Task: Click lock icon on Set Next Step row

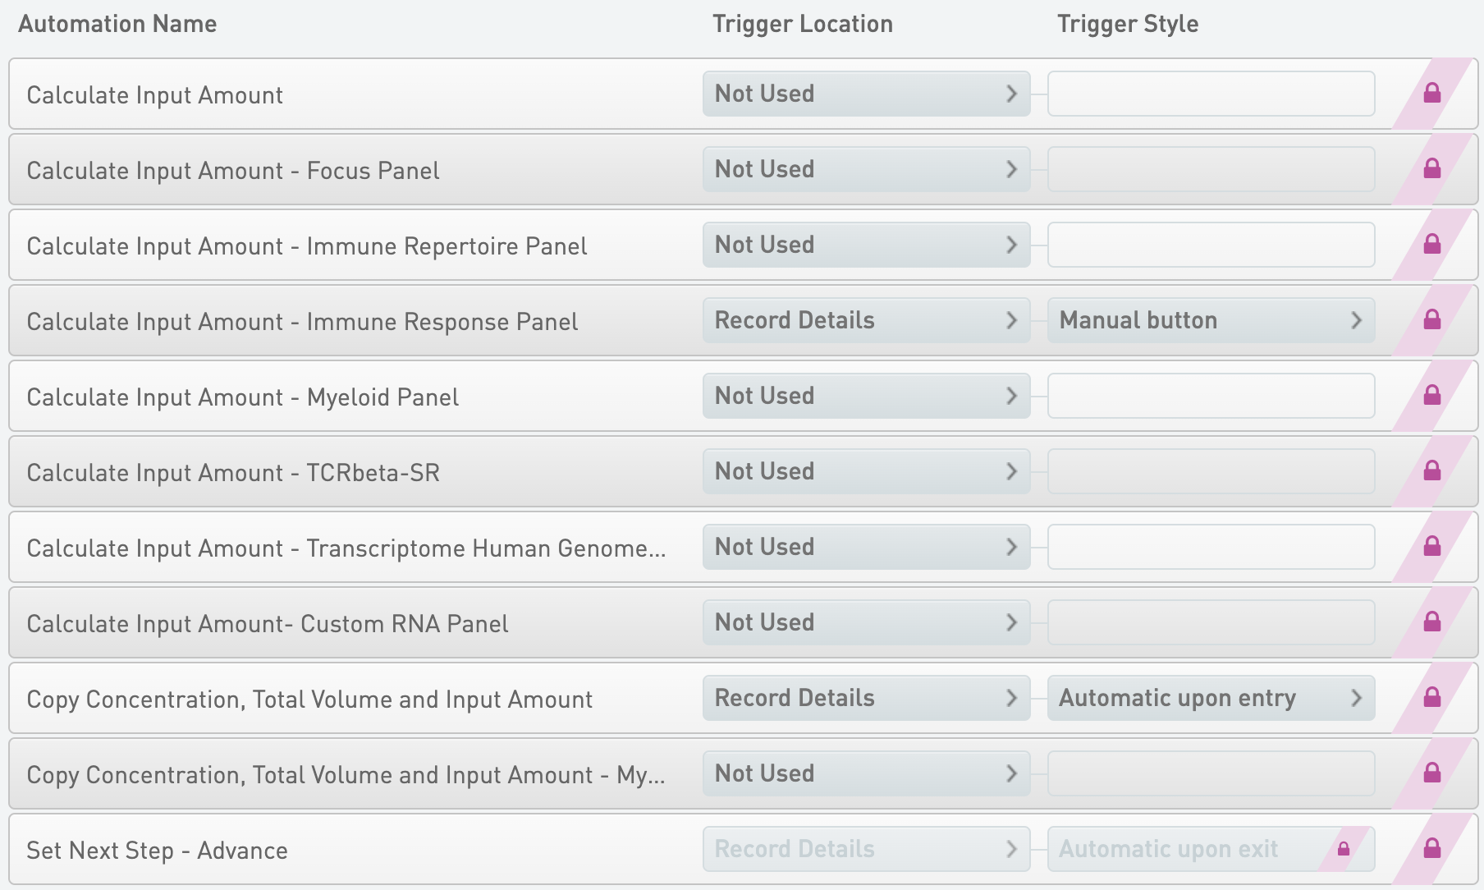Action: click(1432, 849)
